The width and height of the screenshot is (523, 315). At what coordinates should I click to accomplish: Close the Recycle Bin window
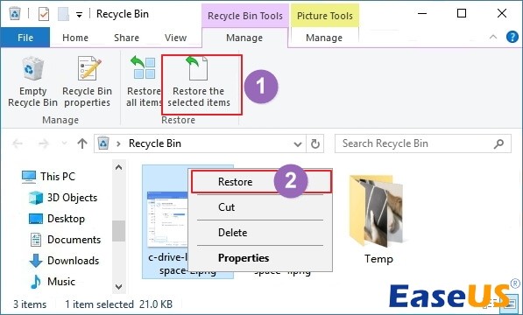coord(502,14)
